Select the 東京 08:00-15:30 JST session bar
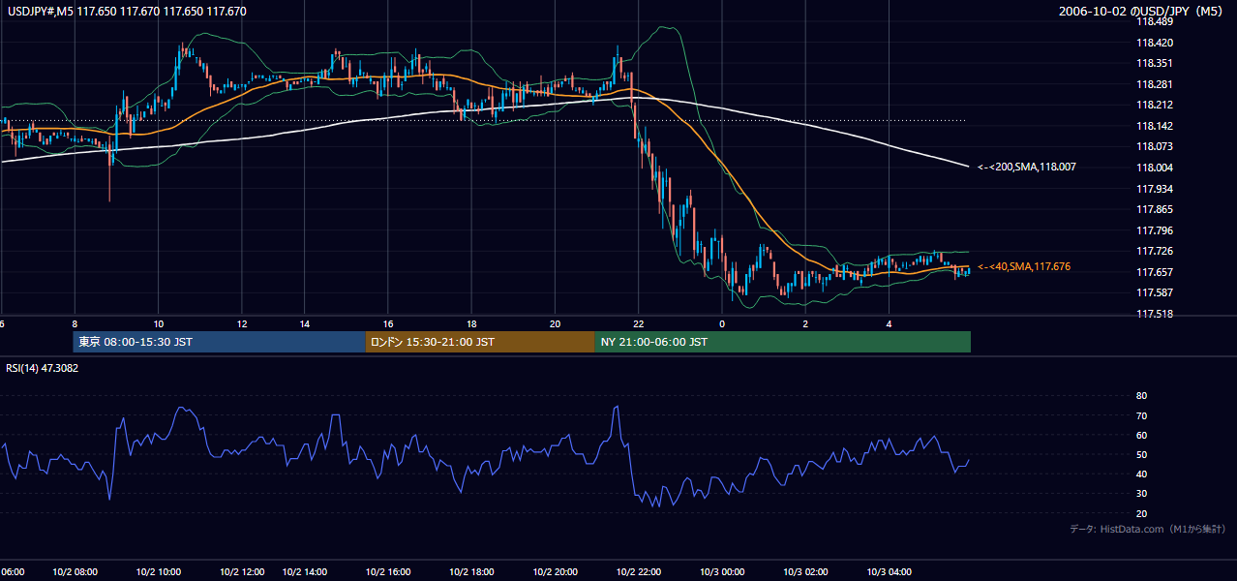 [x=220, y=342]
